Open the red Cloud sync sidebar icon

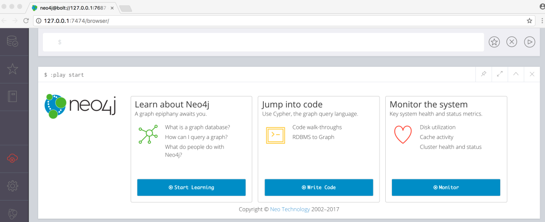[12, 159]
